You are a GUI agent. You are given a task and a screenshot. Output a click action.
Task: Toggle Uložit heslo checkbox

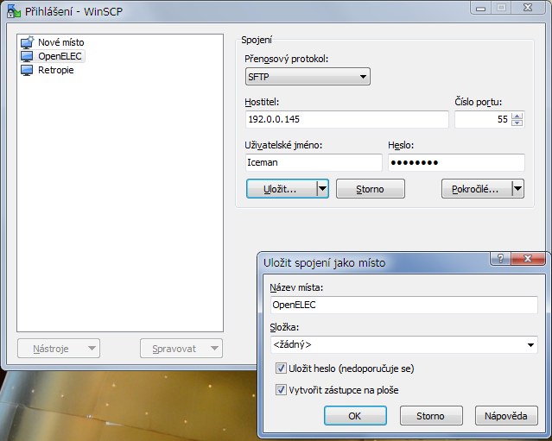[x=281, y=369]
